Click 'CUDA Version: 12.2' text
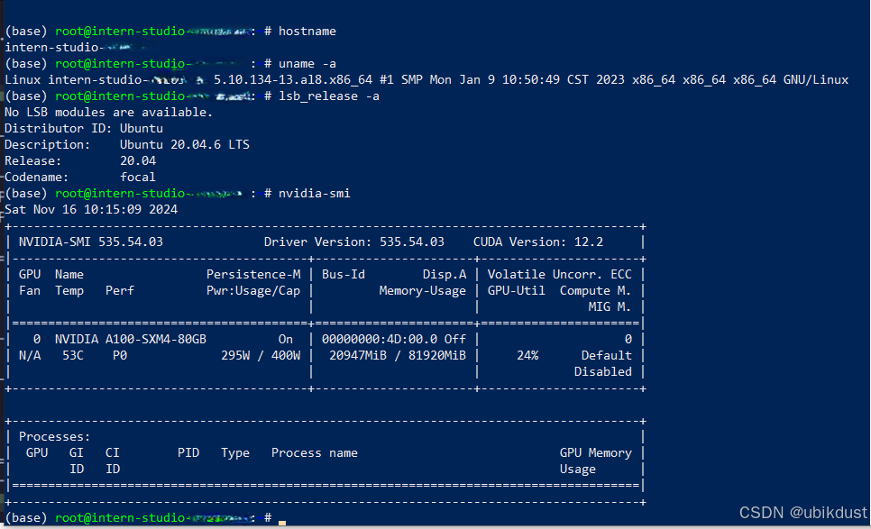Screen dimensions: 871x529 pos(537,242)
